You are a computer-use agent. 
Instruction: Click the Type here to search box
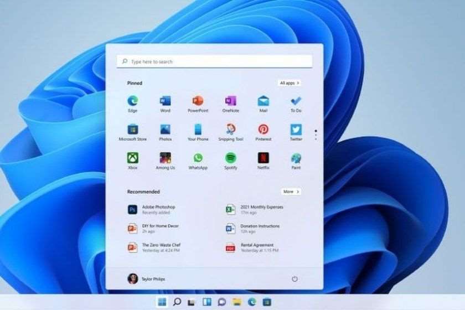(214, 61)
